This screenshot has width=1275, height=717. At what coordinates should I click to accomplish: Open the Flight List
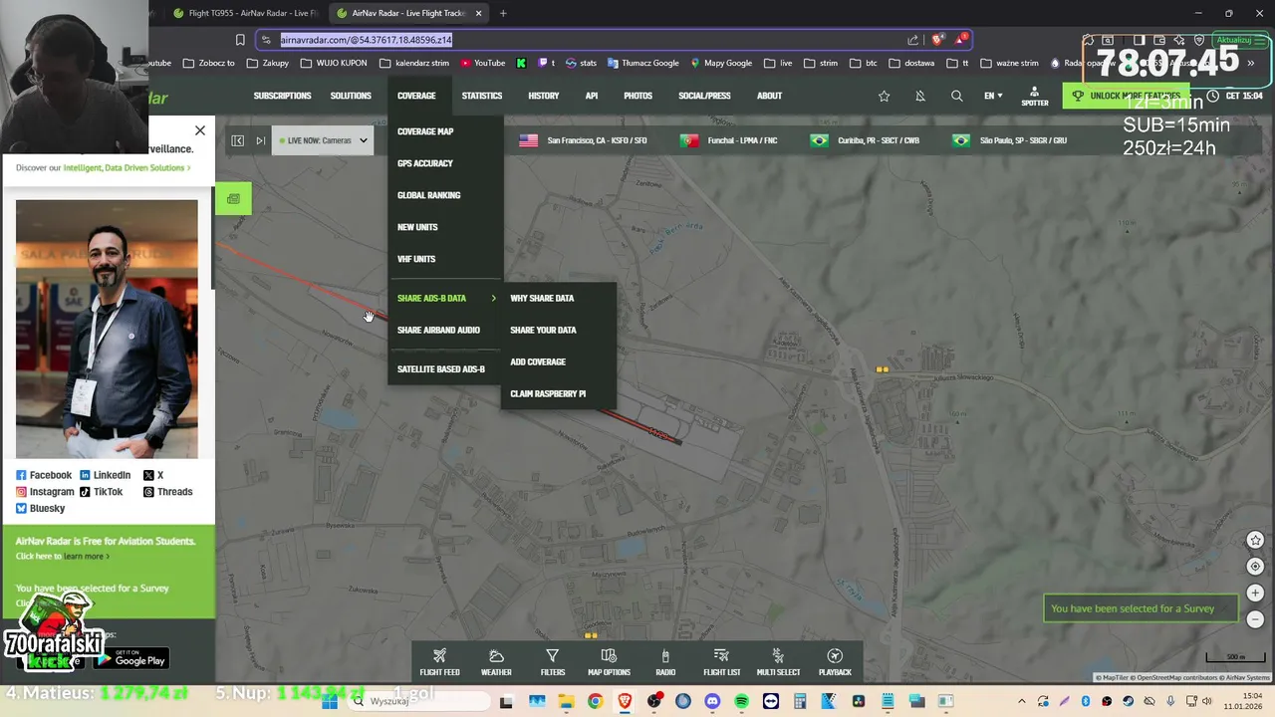721,662
